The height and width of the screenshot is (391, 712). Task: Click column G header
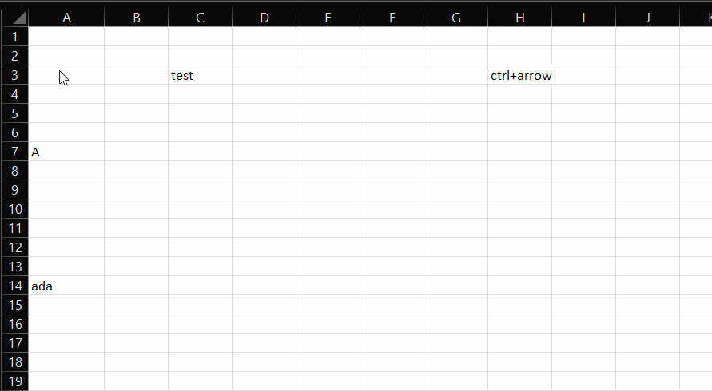455,18
